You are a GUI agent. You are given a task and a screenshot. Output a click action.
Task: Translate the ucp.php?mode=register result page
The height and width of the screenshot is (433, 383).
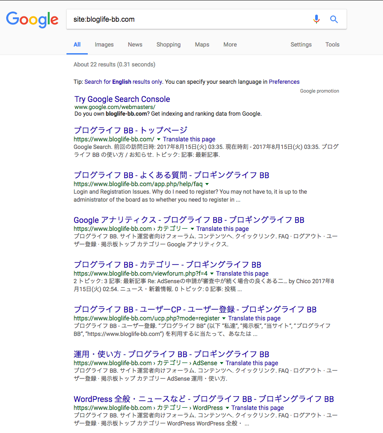pyautogui.click(x=254, y=318)
